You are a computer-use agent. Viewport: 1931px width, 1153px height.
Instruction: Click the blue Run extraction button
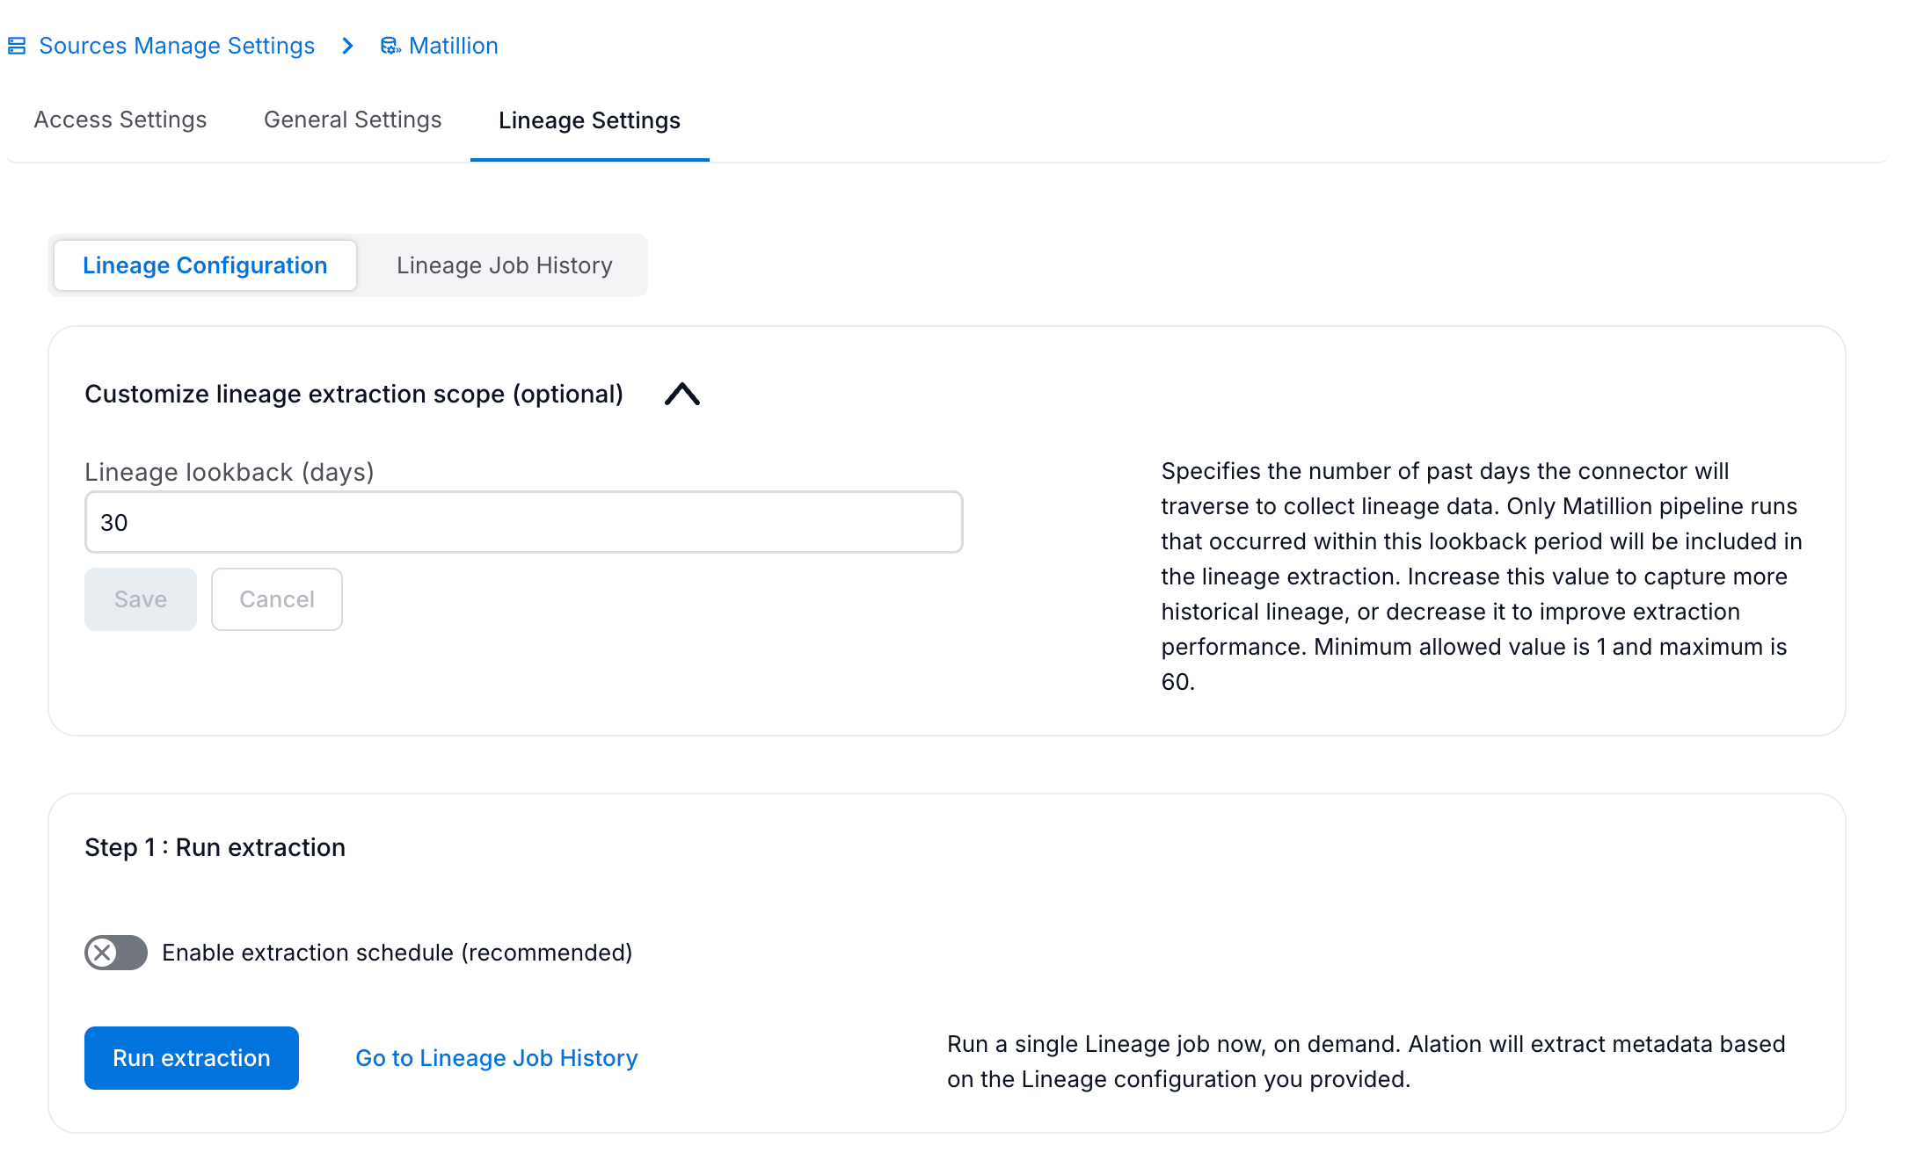192,1058
